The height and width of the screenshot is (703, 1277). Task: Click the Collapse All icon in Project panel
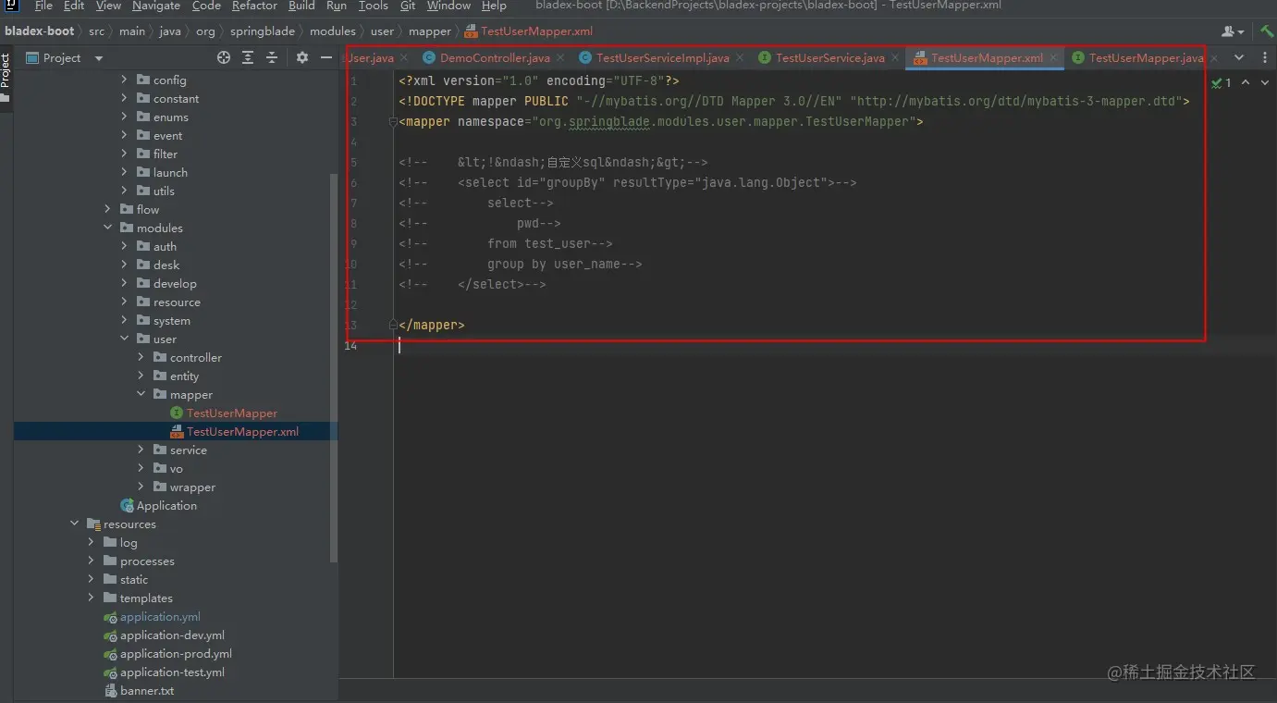tap(272, 57)
